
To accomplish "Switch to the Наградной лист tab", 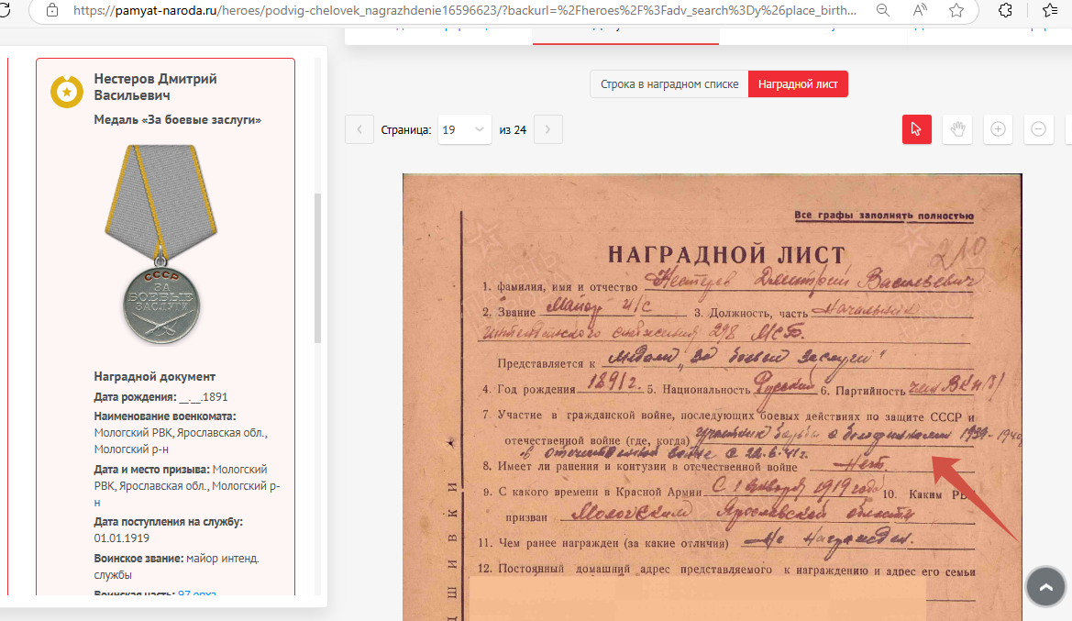I will (797, 83).
